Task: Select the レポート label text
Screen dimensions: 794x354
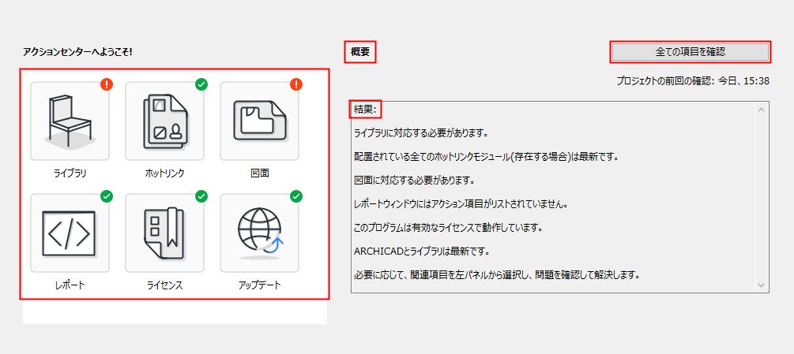Action: click(70, 285)
